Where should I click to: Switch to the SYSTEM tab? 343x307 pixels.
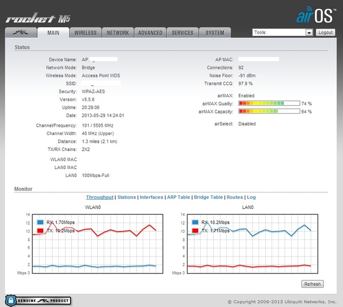215,33
